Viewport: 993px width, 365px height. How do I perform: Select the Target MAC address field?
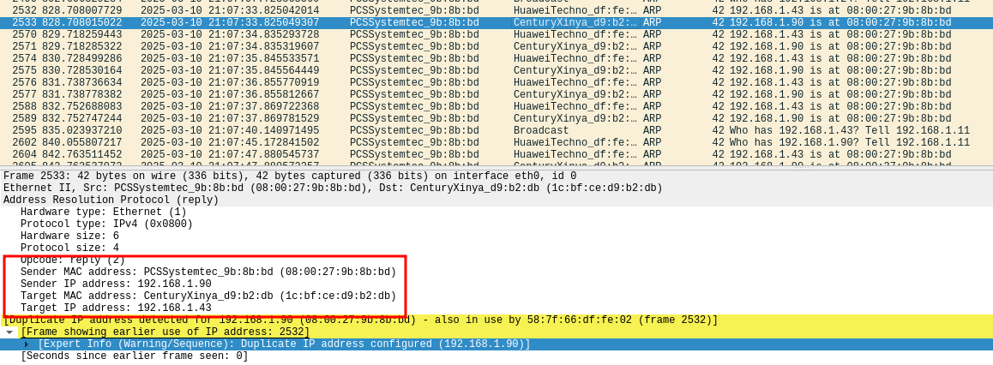[x=208, y=296]
